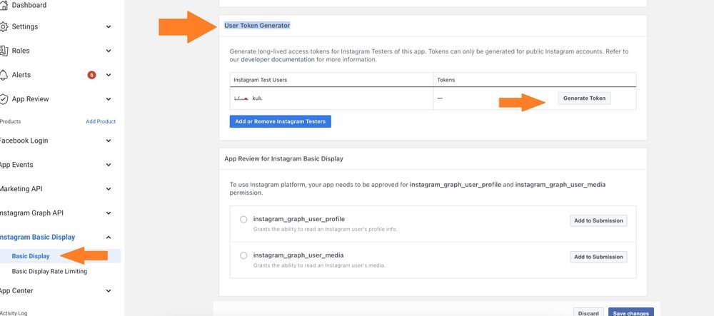Expand the Marketing API chevron
Screen dimensions: 714x316
coord(109,189)
